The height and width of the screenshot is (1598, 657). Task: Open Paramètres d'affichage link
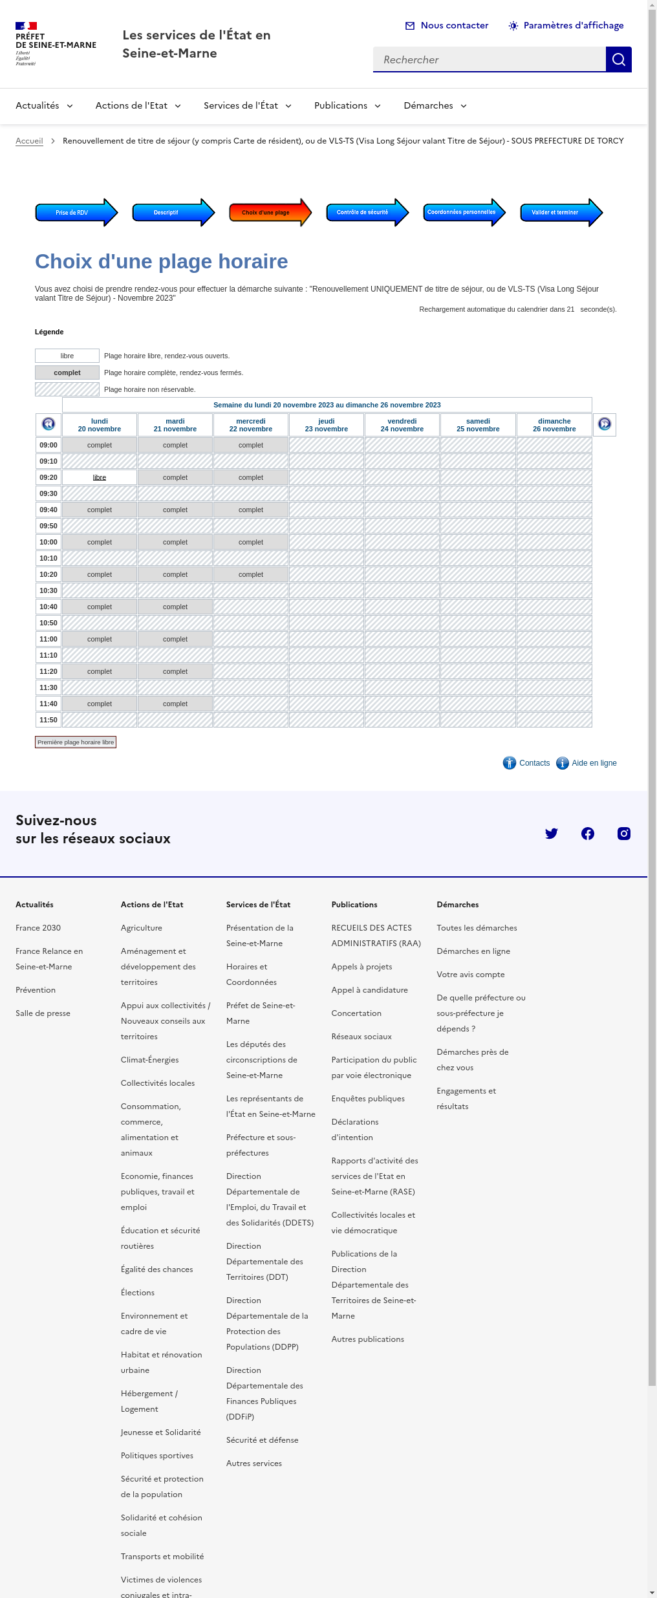pos(574,25)
